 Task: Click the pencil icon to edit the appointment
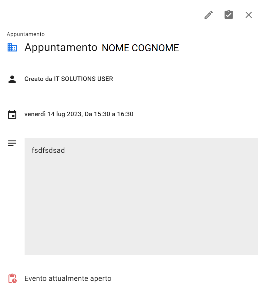point(208,15)
